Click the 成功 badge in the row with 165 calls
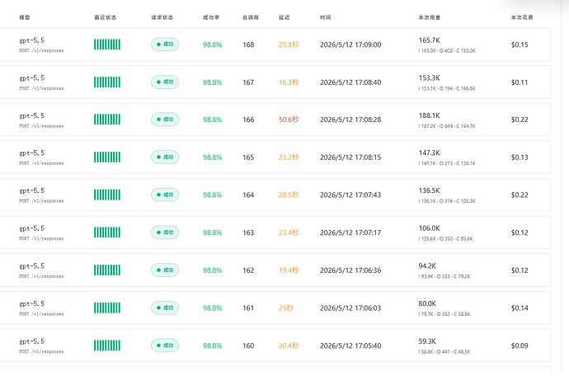Image resolution: width=569 pixels, height=376 pixels. tap(165, 157)
